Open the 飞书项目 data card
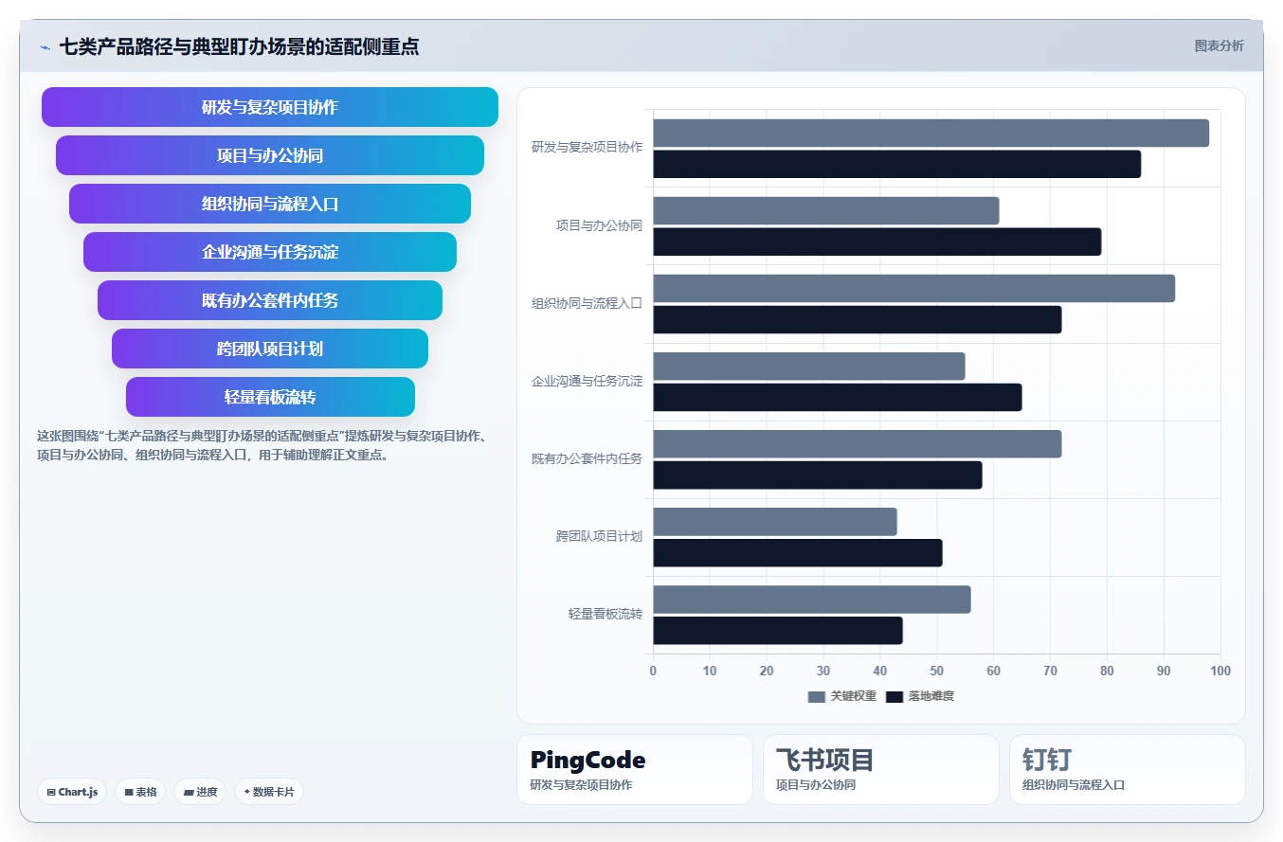 (881, 770)
